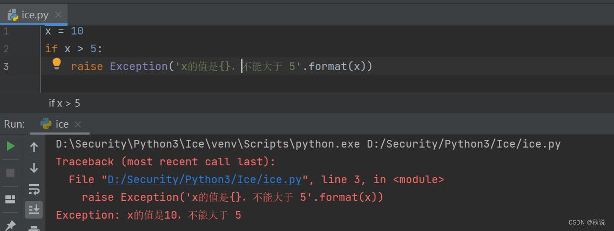Click the code 'x = 10' in editor
The width and height of the screenshot is (614, 231).
64,31
